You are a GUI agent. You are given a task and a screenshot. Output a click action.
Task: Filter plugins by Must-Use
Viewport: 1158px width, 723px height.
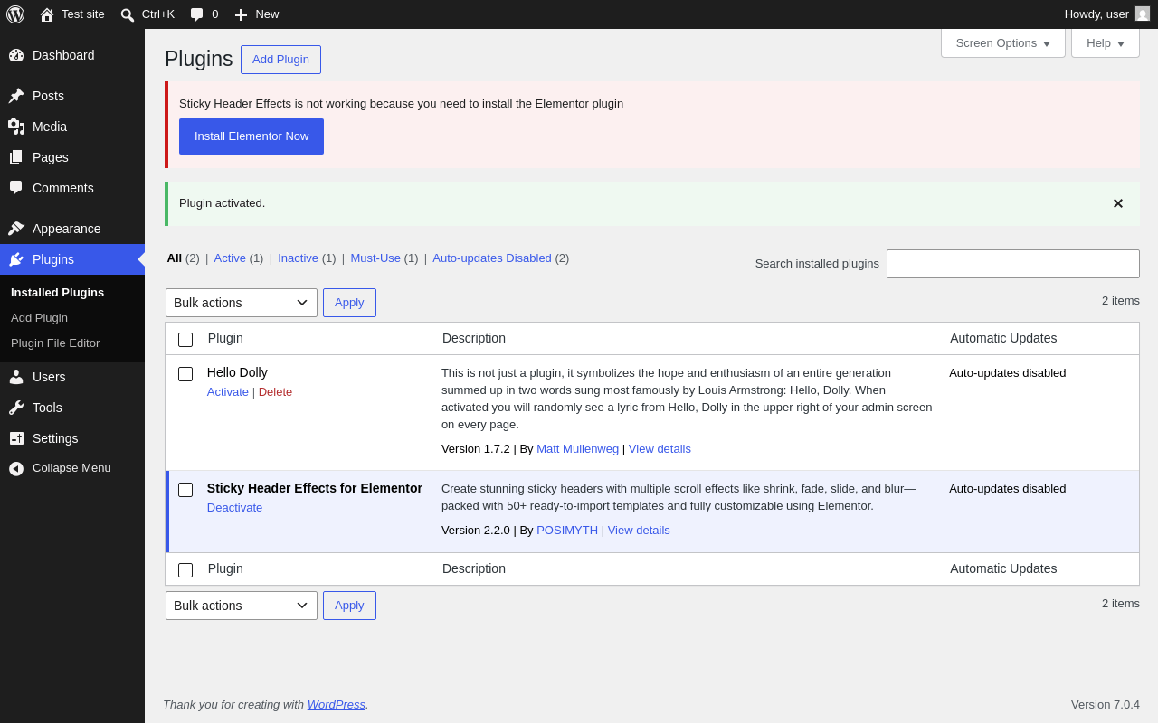click(x=375, y=258)
